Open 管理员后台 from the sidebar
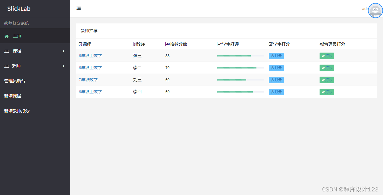Image resolution: width=383 pixels, height=195 pixels. click(x=14, y=81)
